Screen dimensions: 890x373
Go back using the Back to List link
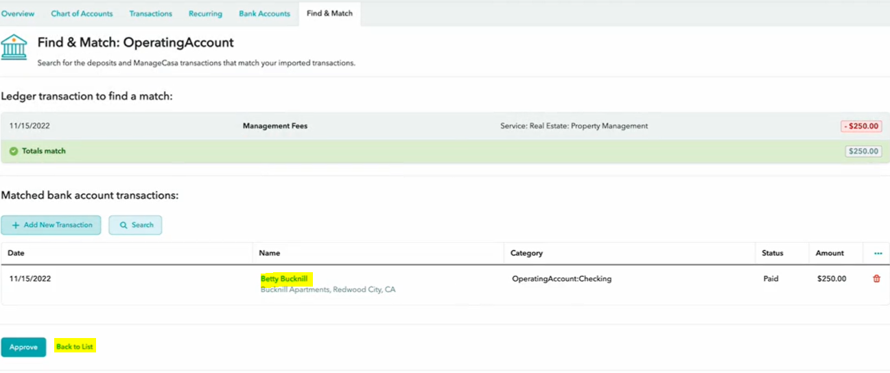click(x=75, y=347)
